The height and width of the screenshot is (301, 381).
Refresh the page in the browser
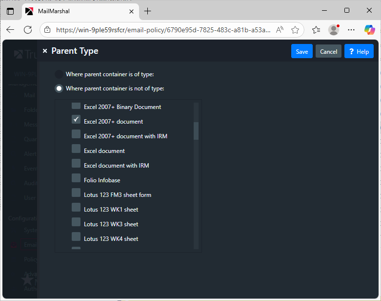tap(28, 30)
